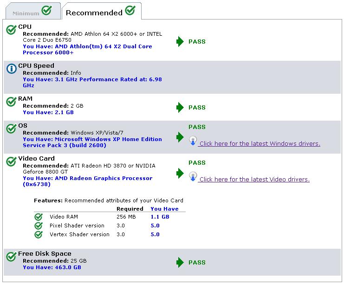Click the RAM green checkmark icon

coord(11,102)
